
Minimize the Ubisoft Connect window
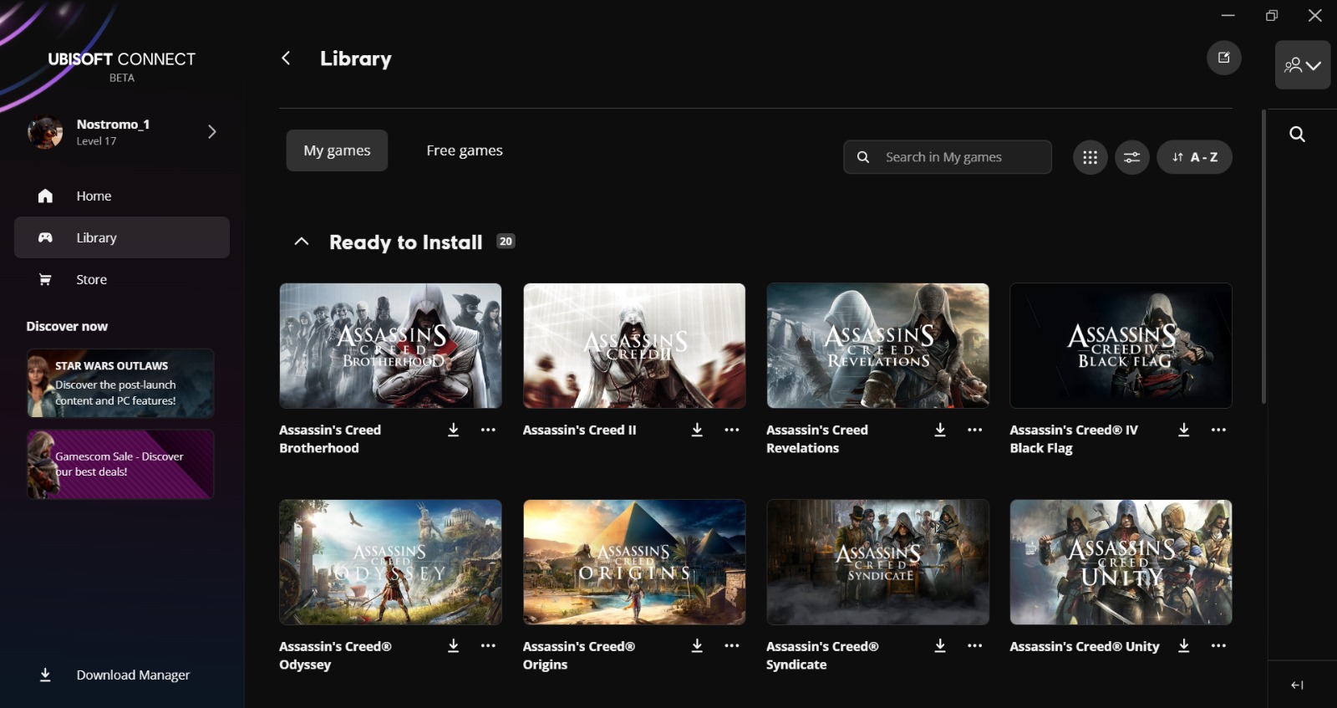1228,15
